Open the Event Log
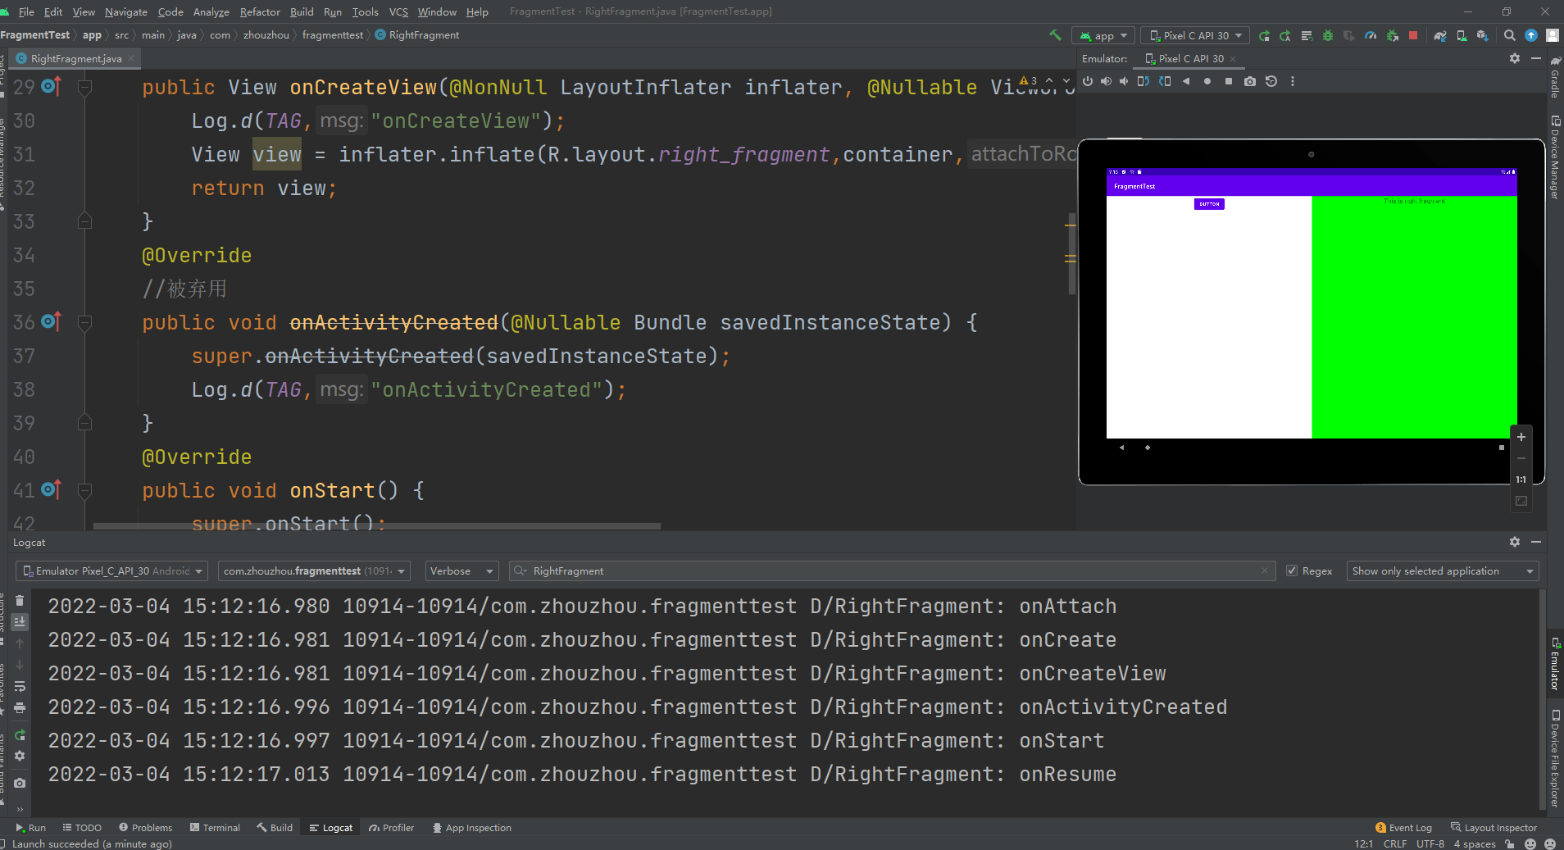Viewport: 1564px width, 850px height. pos(1403,828)
